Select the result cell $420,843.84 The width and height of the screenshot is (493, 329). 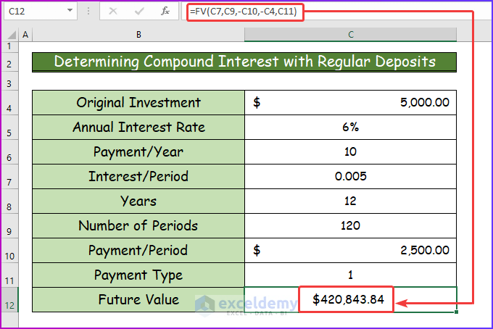(x=351, y=299)
